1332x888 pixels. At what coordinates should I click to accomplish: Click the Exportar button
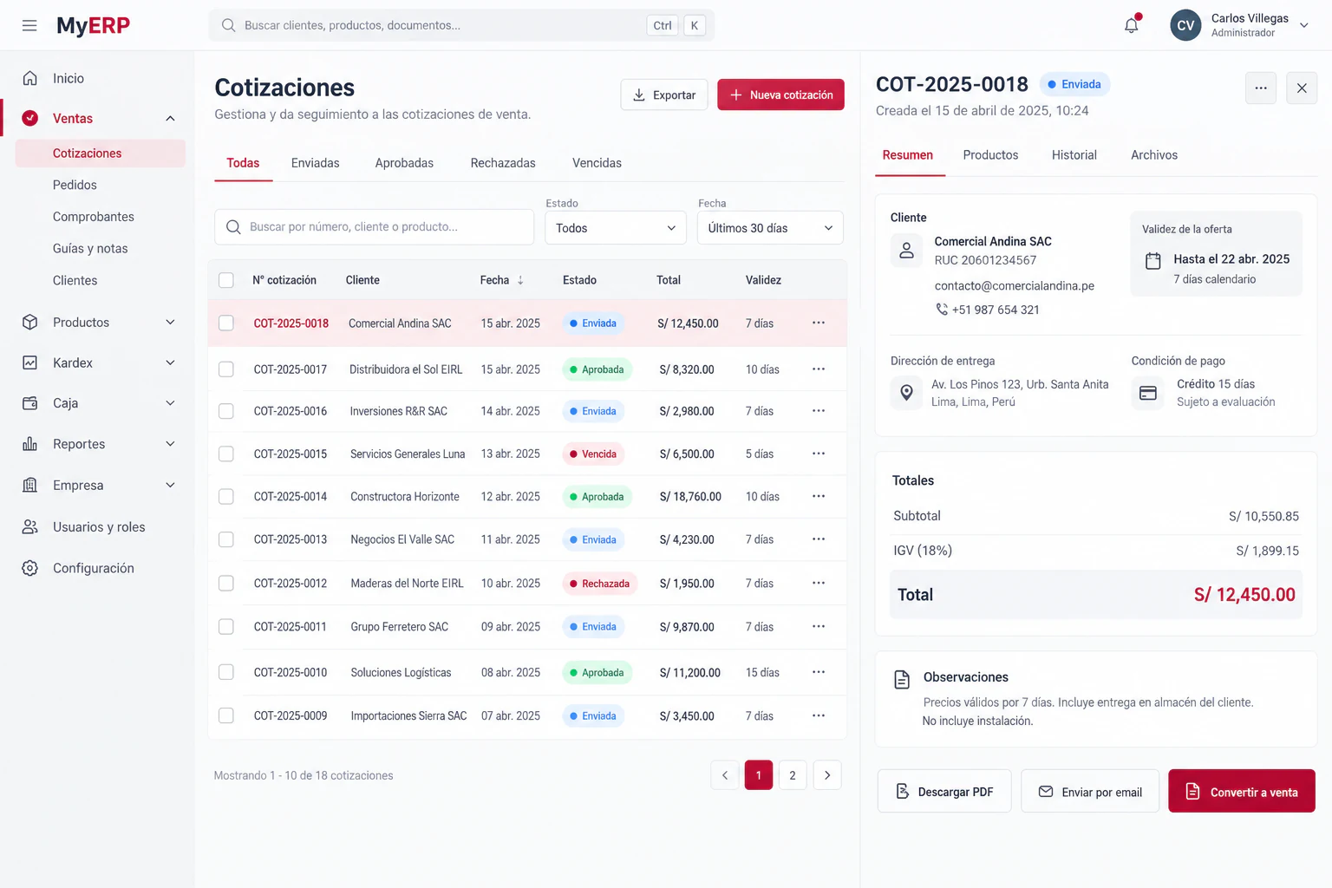tap(664, 95)
